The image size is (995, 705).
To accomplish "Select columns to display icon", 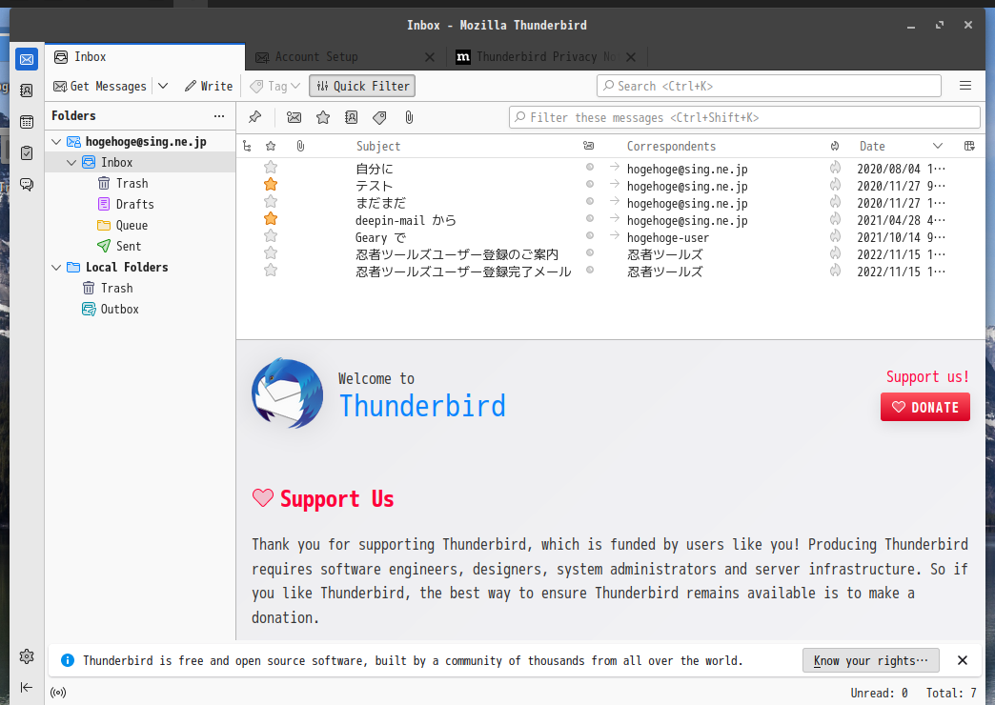I will coord(969,147).
